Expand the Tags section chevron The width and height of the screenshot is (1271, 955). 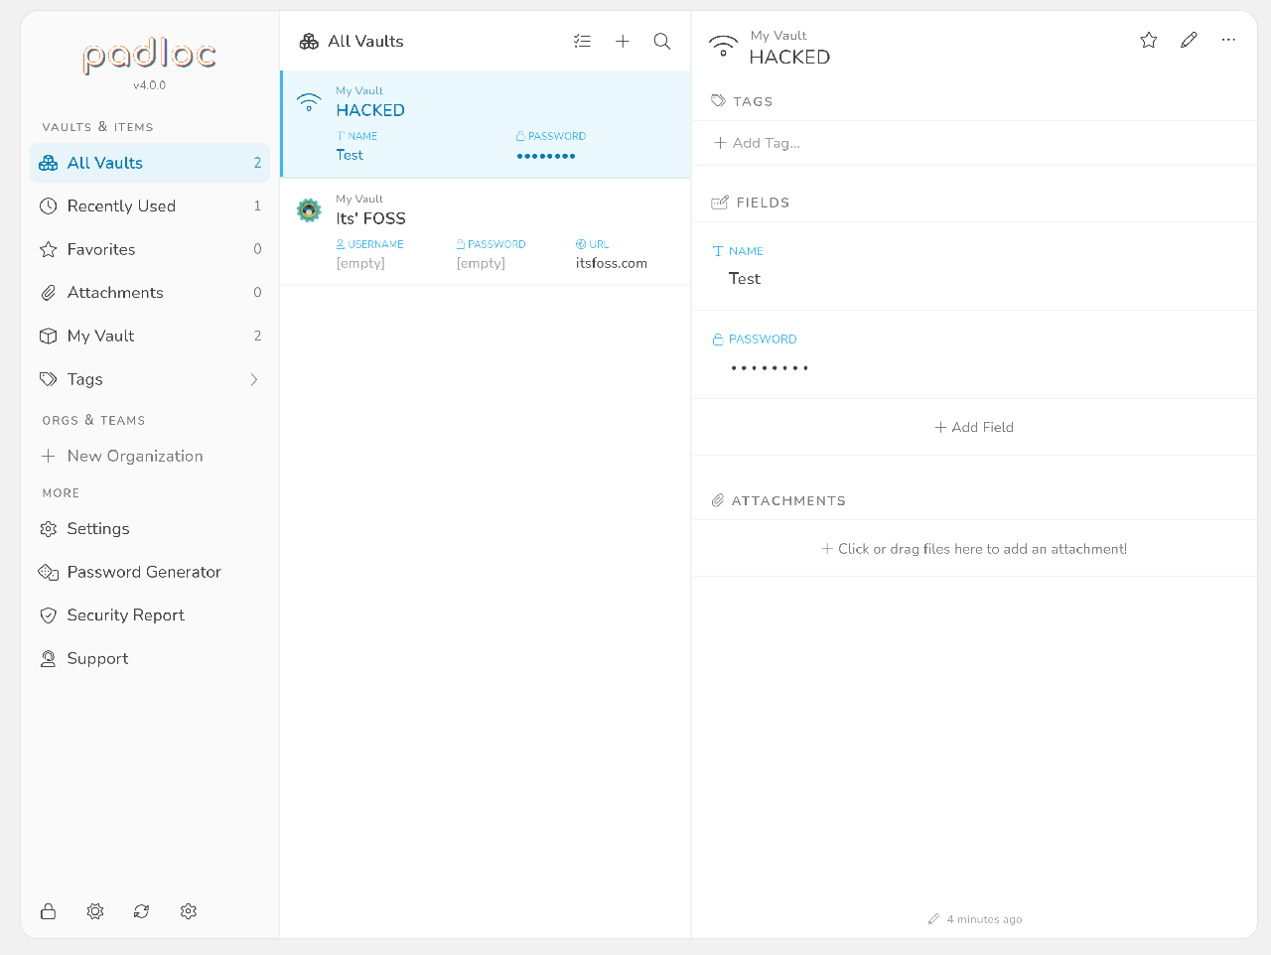point(254,379)
